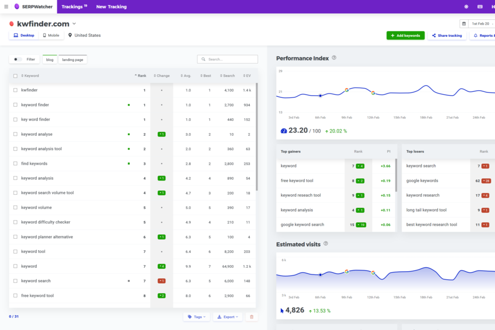Switch to Desktop results tab
495x330 pixels.
[24, 35]
